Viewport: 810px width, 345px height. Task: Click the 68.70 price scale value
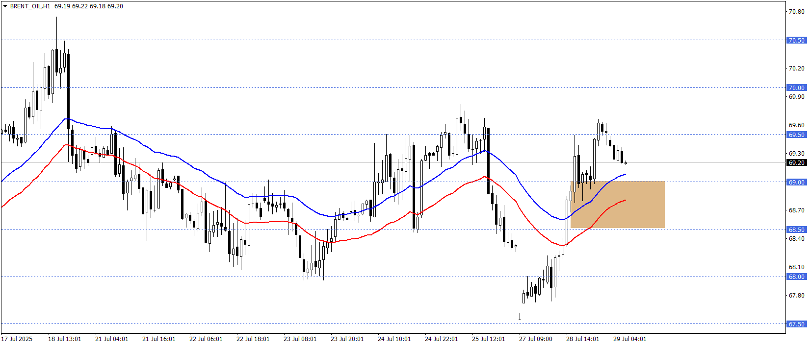(x=796, y=210)
